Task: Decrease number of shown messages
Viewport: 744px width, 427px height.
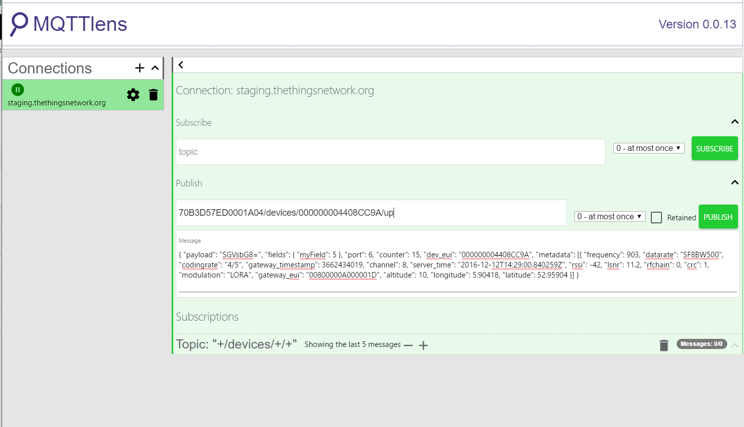Action: coord(408,345)
